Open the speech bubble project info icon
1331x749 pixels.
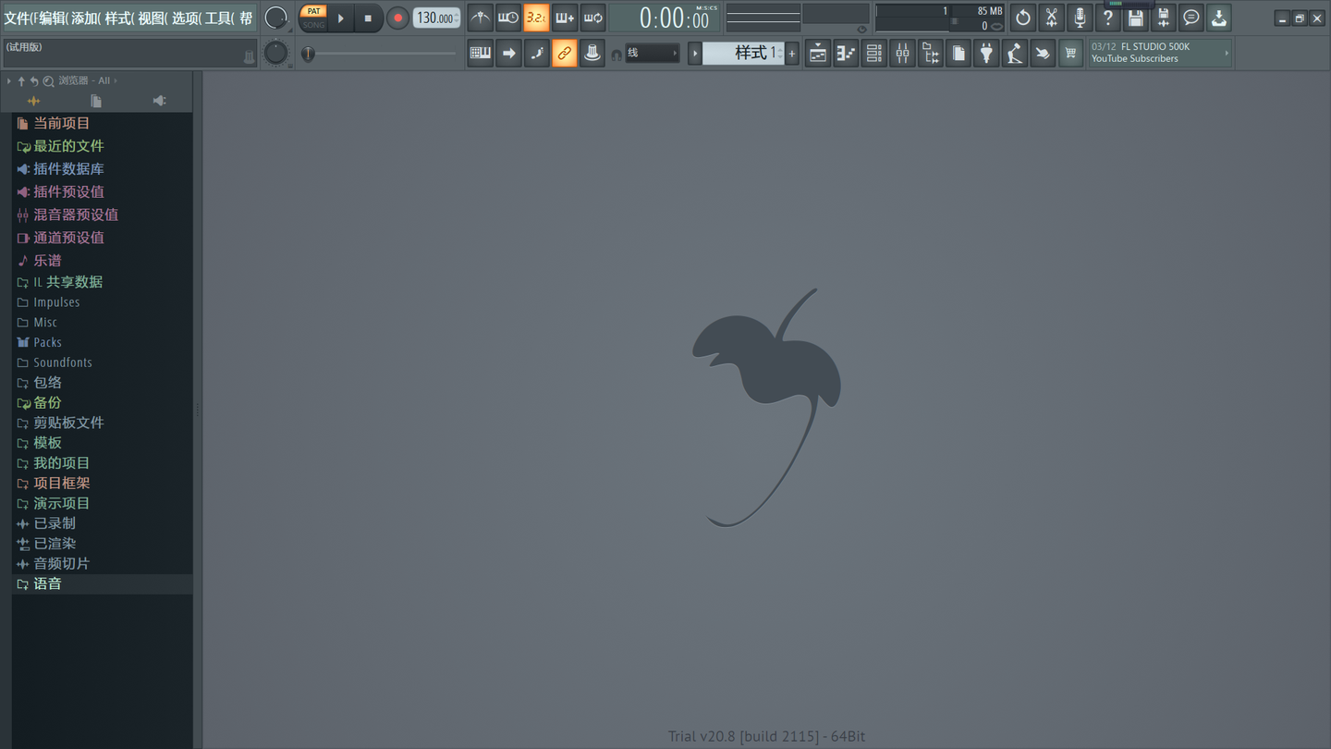pos(1191,18)
